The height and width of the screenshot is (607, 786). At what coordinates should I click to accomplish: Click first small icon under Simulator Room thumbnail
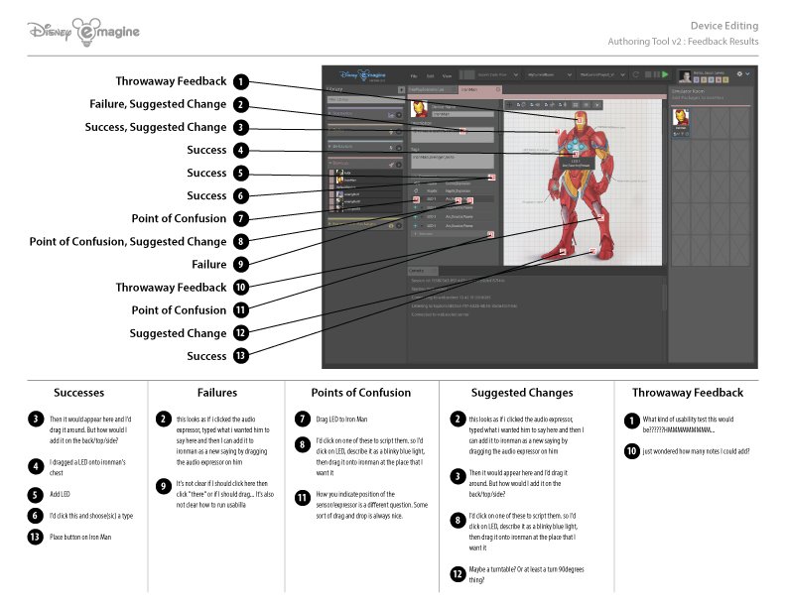[x=675, y=134]
